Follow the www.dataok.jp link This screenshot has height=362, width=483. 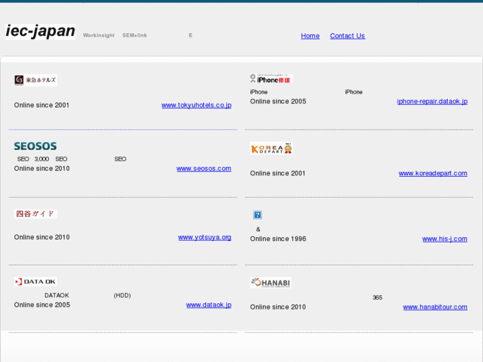click(x=209, y=305)
